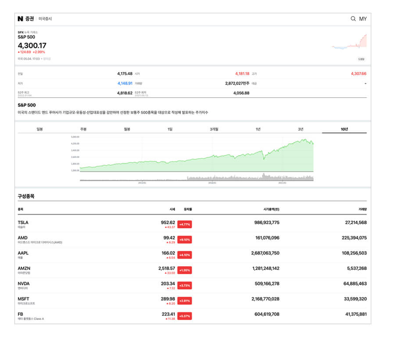
Task: Click the +4.10% change badge for AAPL
Action: 185,255
